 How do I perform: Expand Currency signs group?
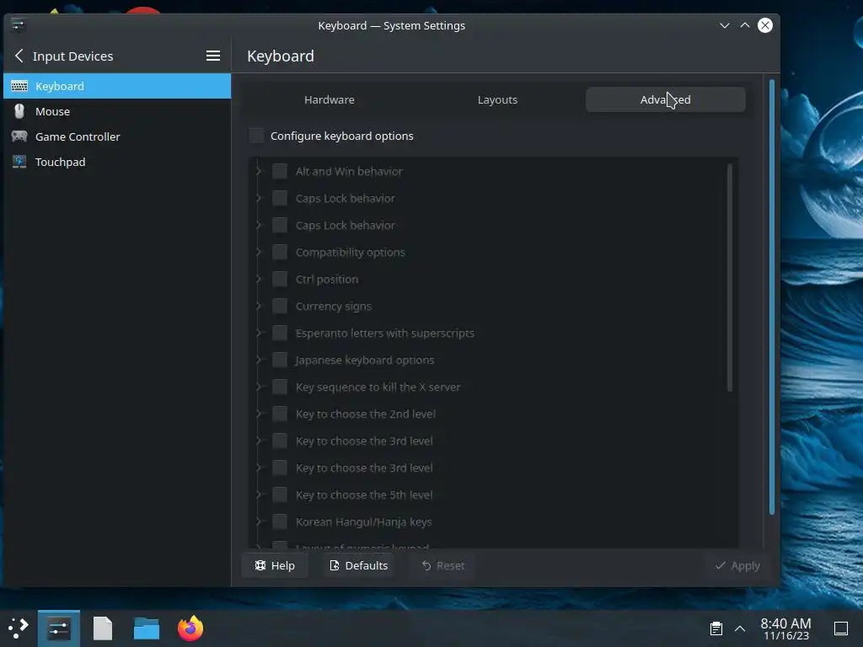pos(259,306)
